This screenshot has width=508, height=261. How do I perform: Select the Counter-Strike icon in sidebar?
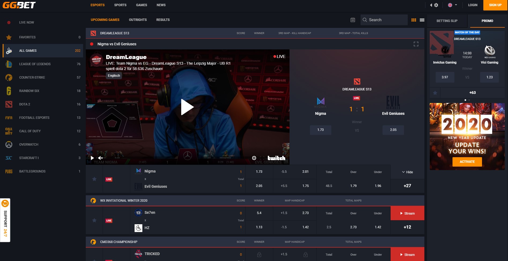pos(9,78)
